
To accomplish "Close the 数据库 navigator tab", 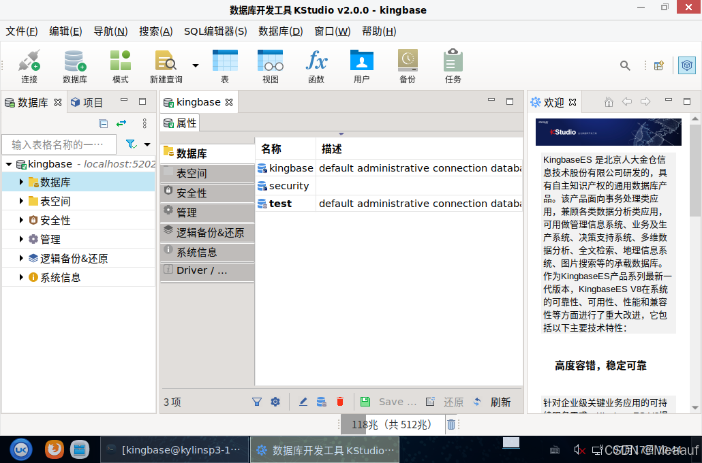I will click(x=58, y=102).
